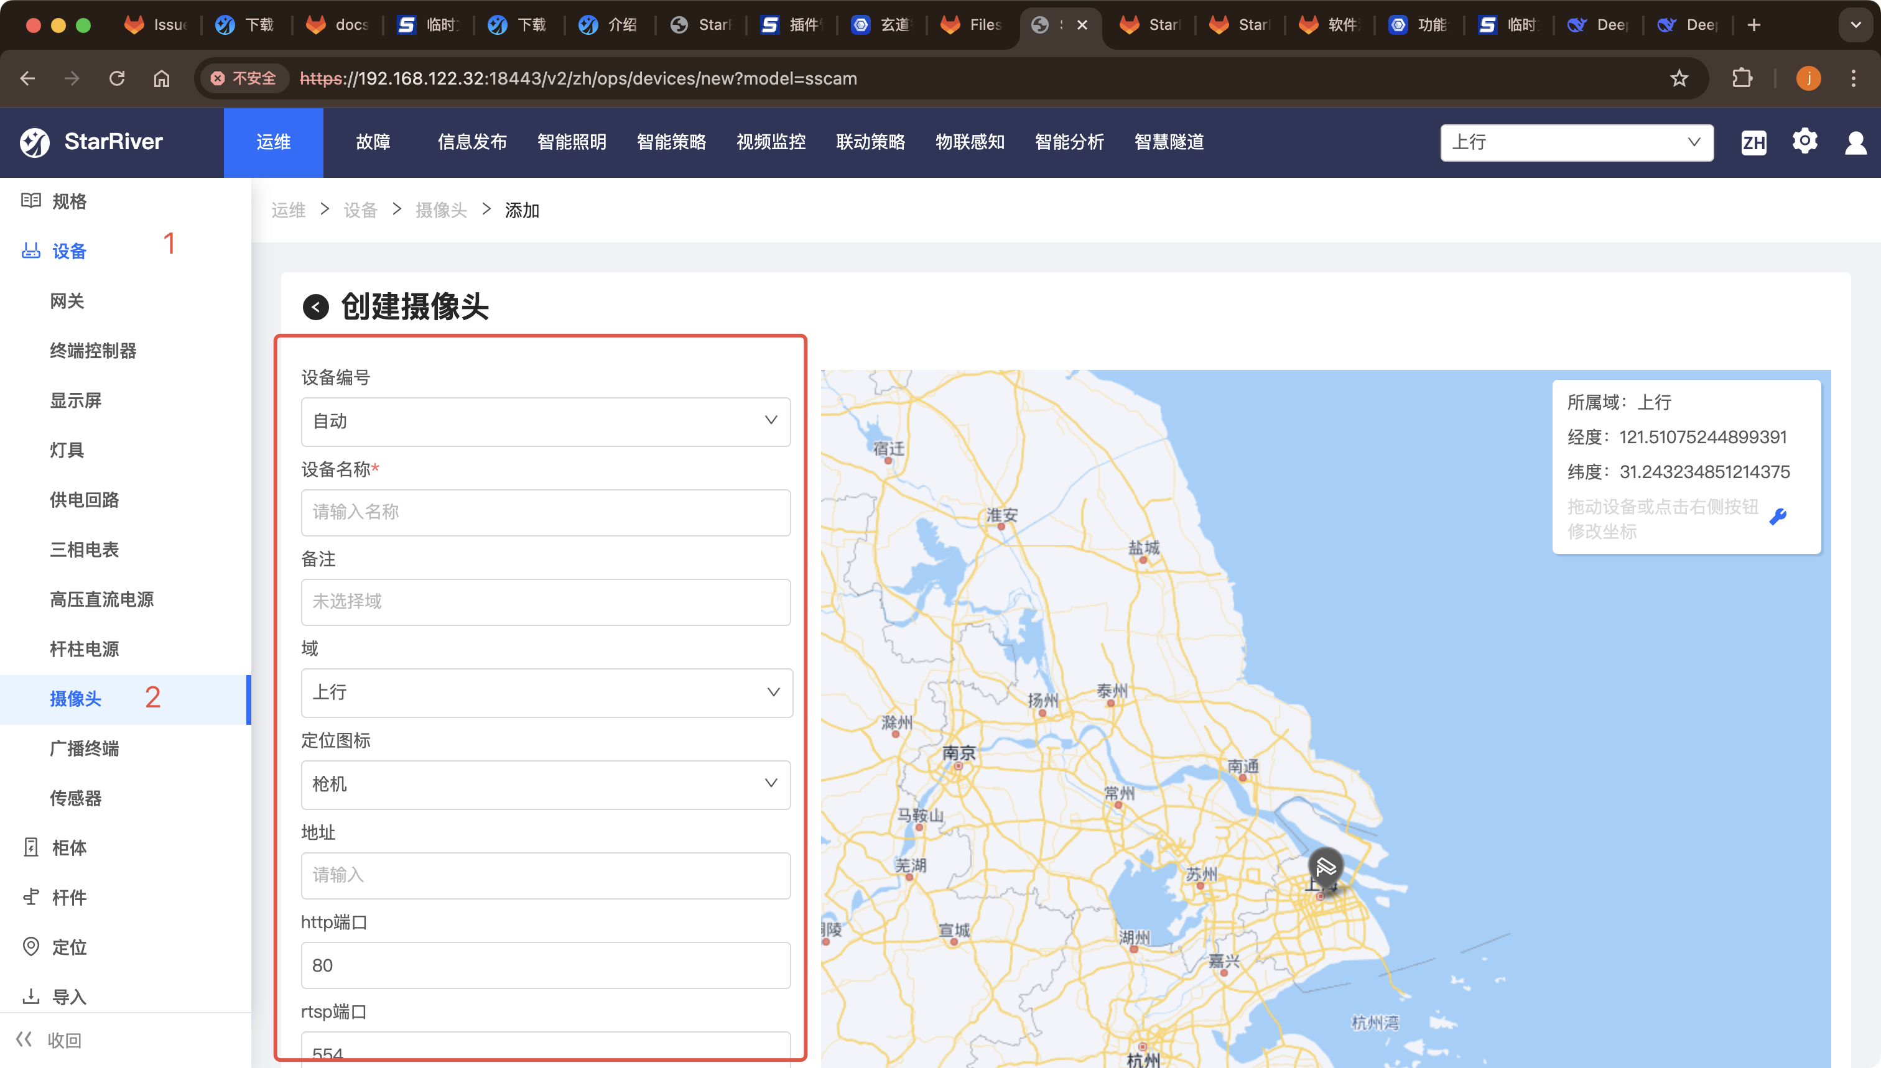Image resolution: width=1881 pixels, height=1068 pixels.
Task: Click the back arrow beside 创建摄像头
Action: 315,306
